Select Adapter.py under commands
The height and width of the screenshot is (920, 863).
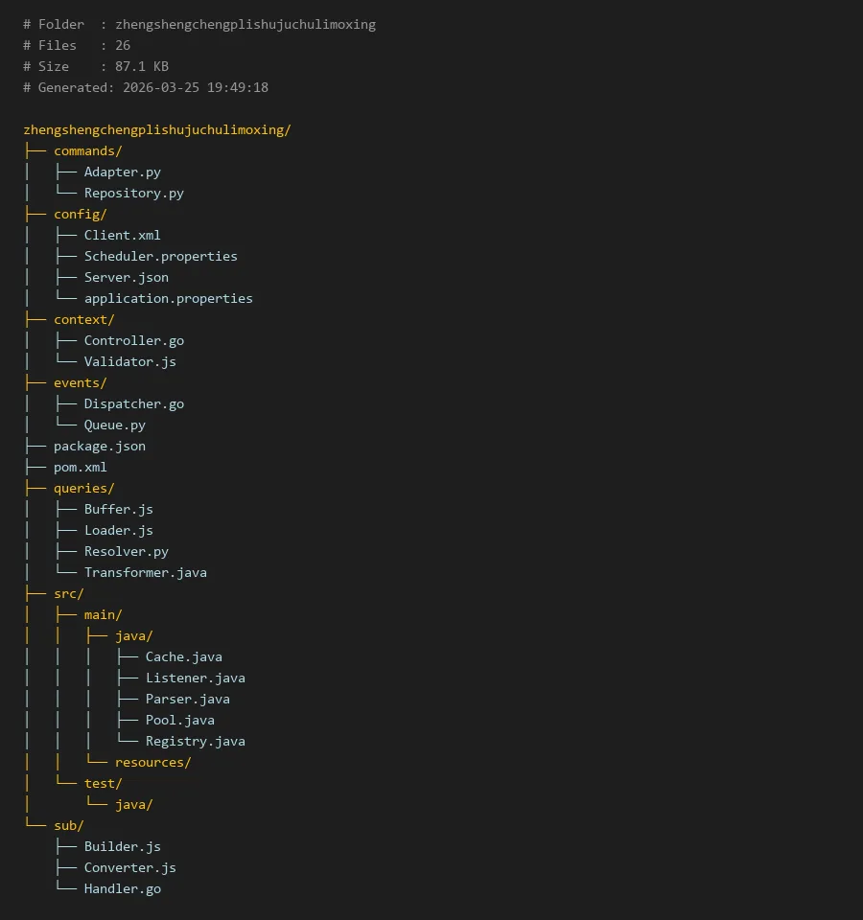[x=122, y=172]
